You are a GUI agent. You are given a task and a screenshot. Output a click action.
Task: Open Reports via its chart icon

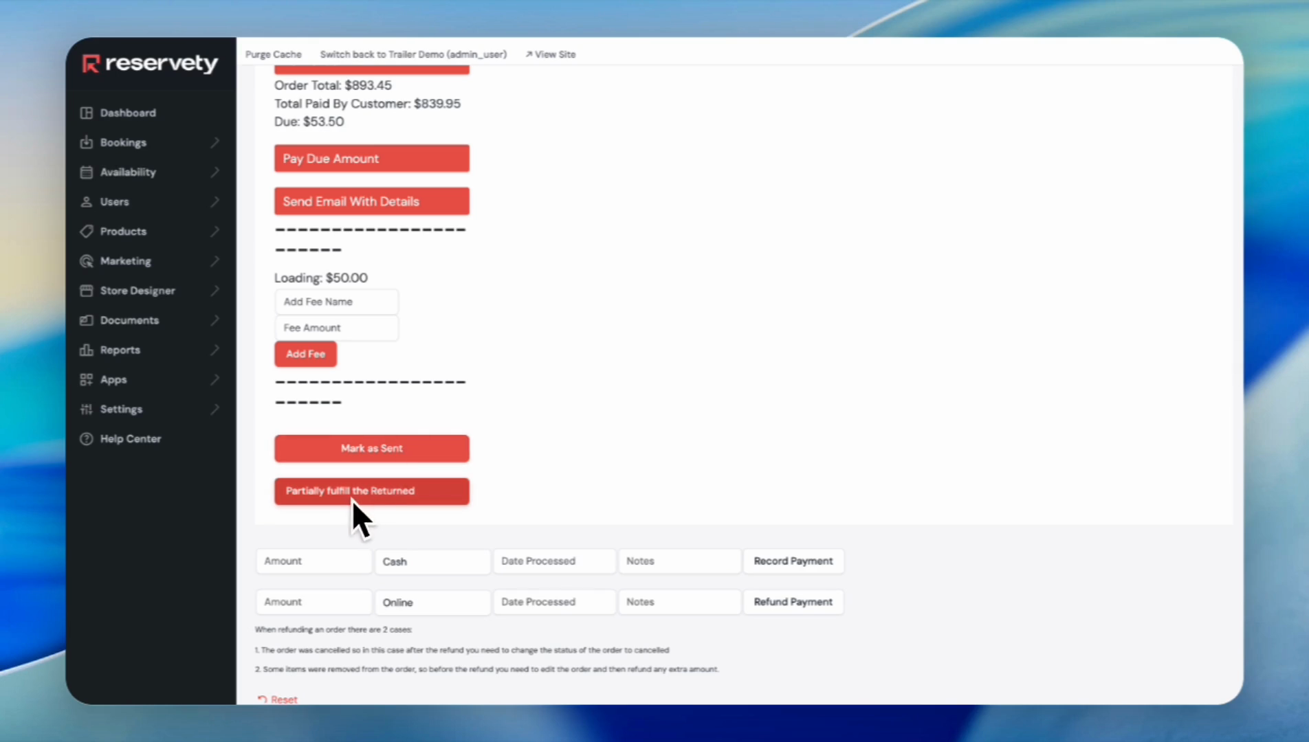pos(86,350)
